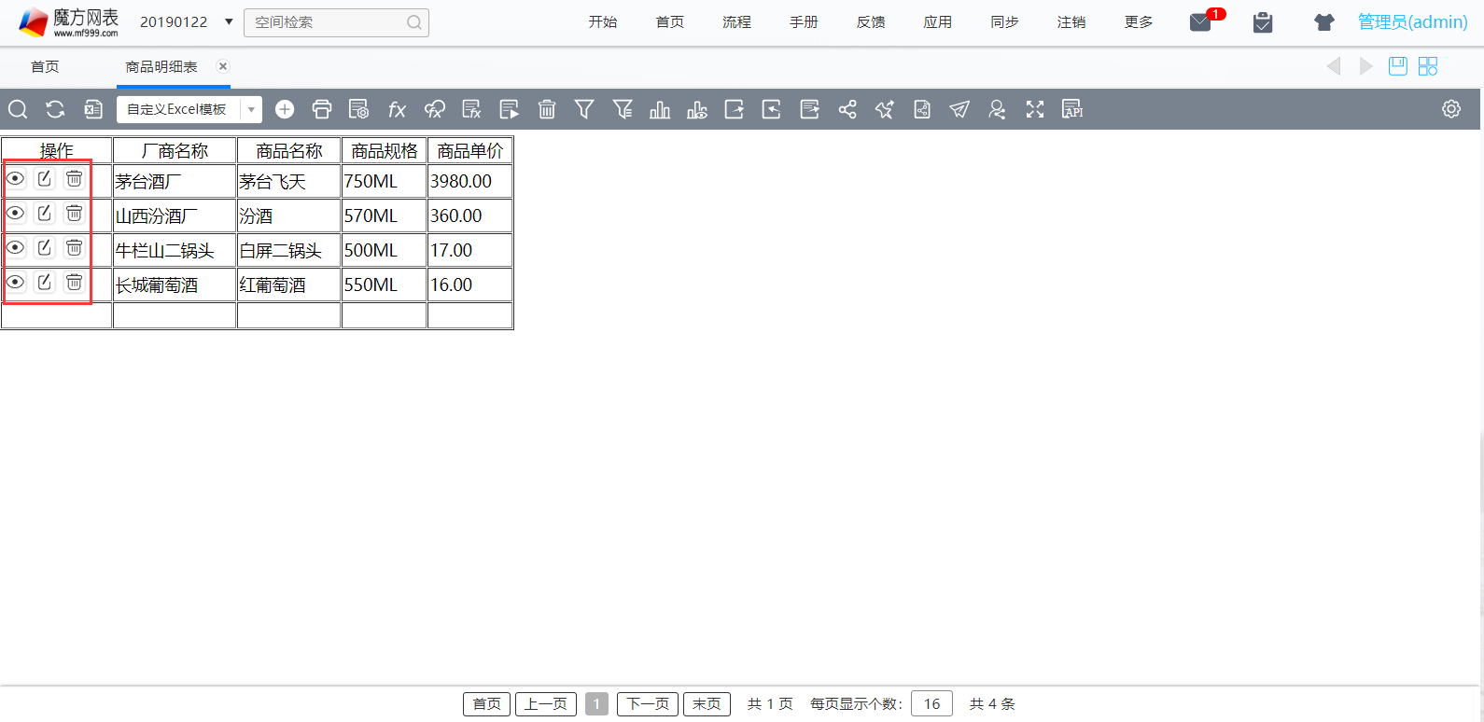Jump to 末页 in pagination

pyautogui.click(x=707, y=703)
